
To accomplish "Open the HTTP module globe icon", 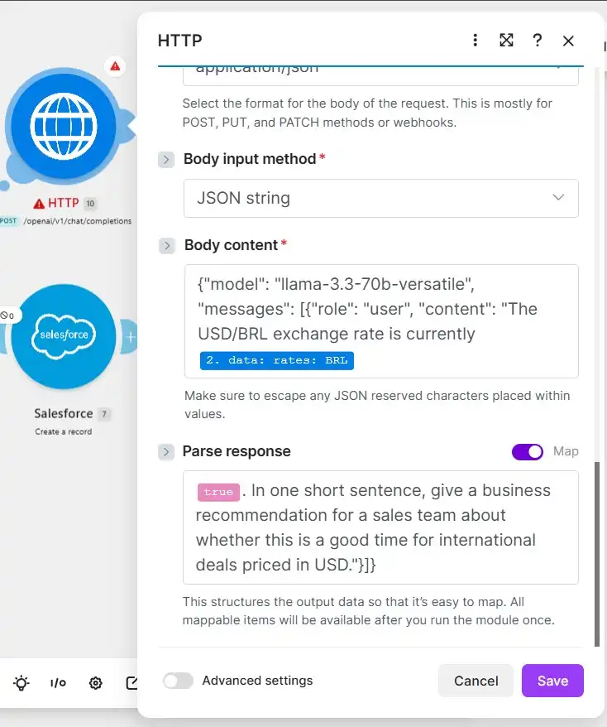I will click(64, 126).
